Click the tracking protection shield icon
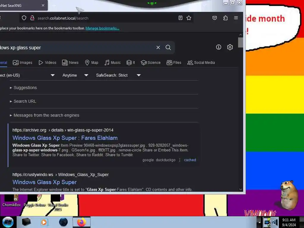The height and width of the screenshot is (228, 304). 24,18
